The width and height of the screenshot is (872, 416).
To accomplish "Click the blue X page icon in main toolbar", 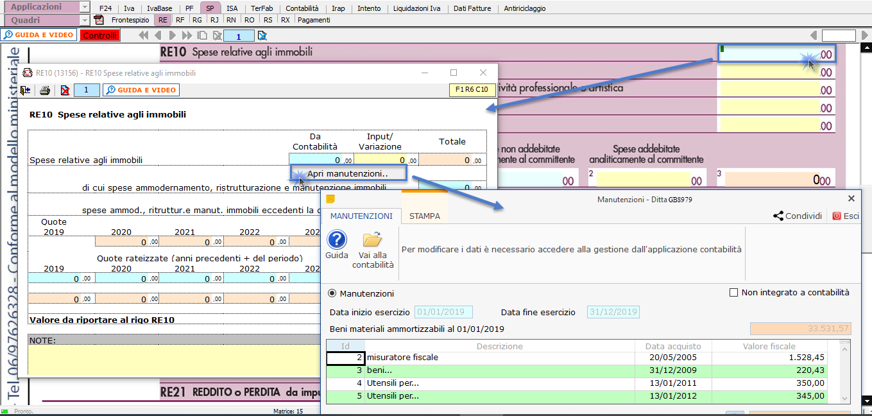I will [x=262, y=35].
